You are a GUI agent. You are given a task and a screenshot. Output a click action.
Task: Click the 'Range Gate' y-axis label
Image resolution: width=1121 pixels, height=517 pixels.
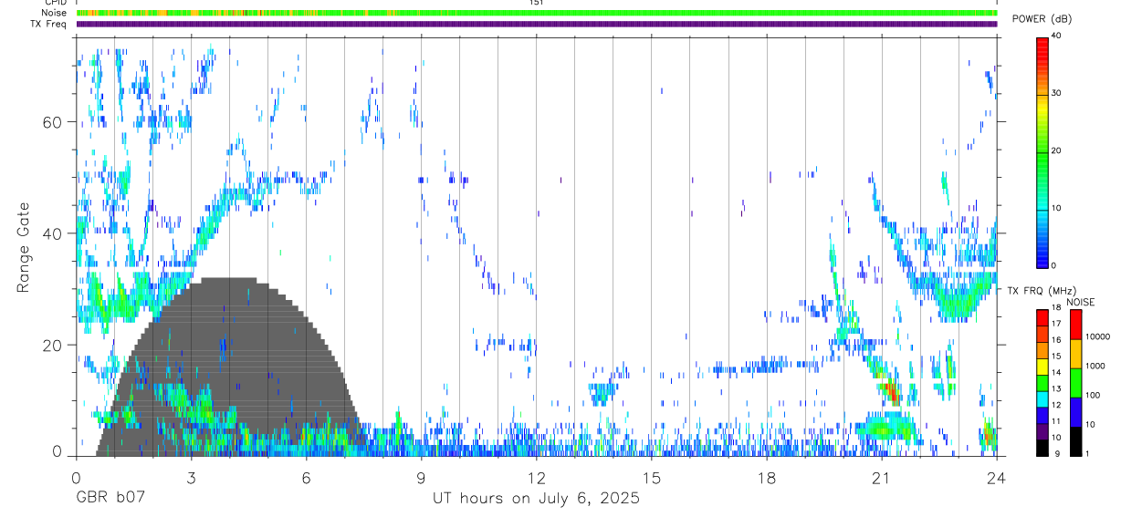click(x=22, y=247)
